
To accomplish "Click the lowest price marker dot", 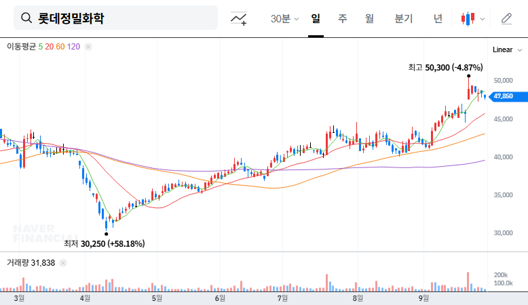I will pyautogui.click(x=106, y=234).
